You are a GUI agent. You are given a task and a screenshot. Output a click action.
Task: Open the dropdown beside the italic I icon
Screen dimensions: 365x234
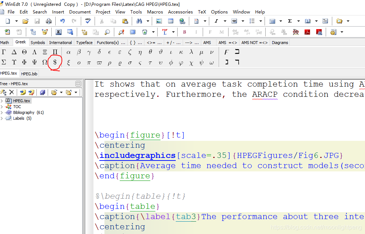[x=225, y=21]
